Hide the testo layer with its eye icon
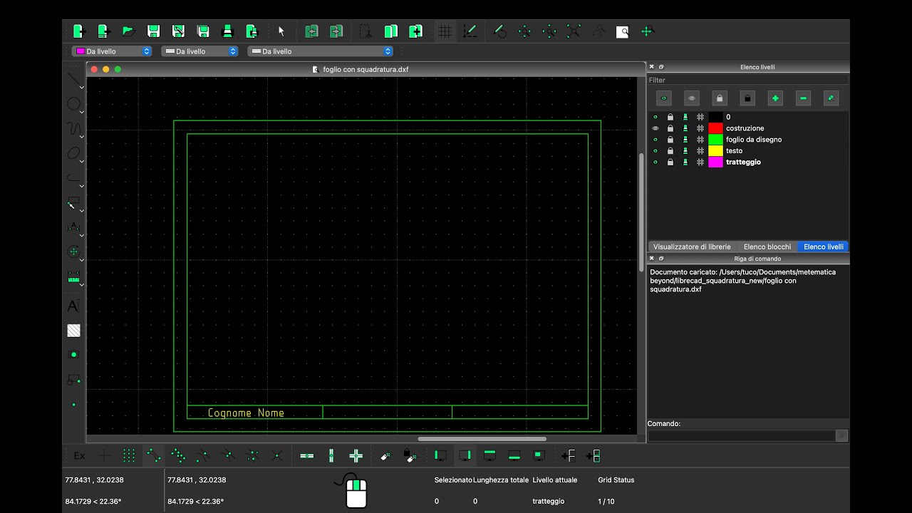The image size is (912, 513). [x=655, y=151]
